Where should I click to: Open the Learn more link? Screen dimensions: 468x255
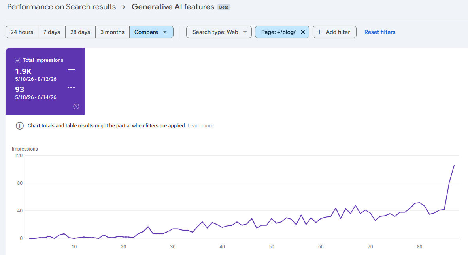[x=200, y=126]
